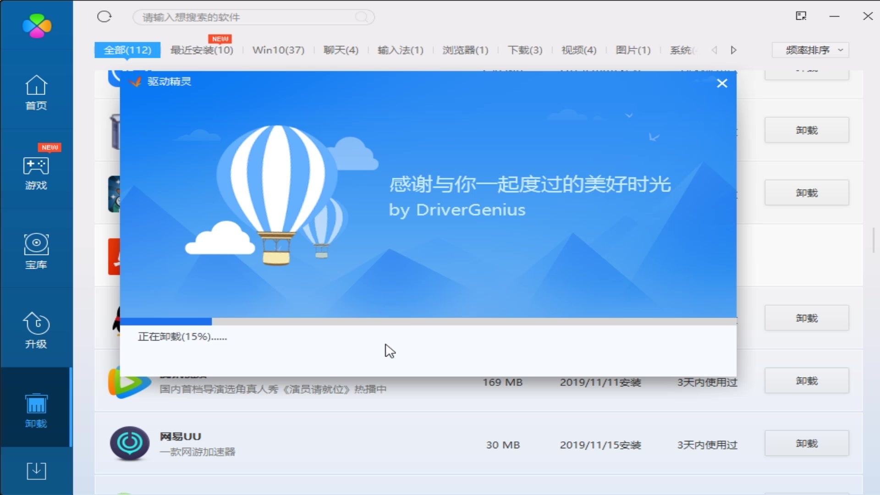Click the 感谢与你一起度过的美好时光 banner text
Image resolution: width=880 pixels, height=495 pixels.
530,184
